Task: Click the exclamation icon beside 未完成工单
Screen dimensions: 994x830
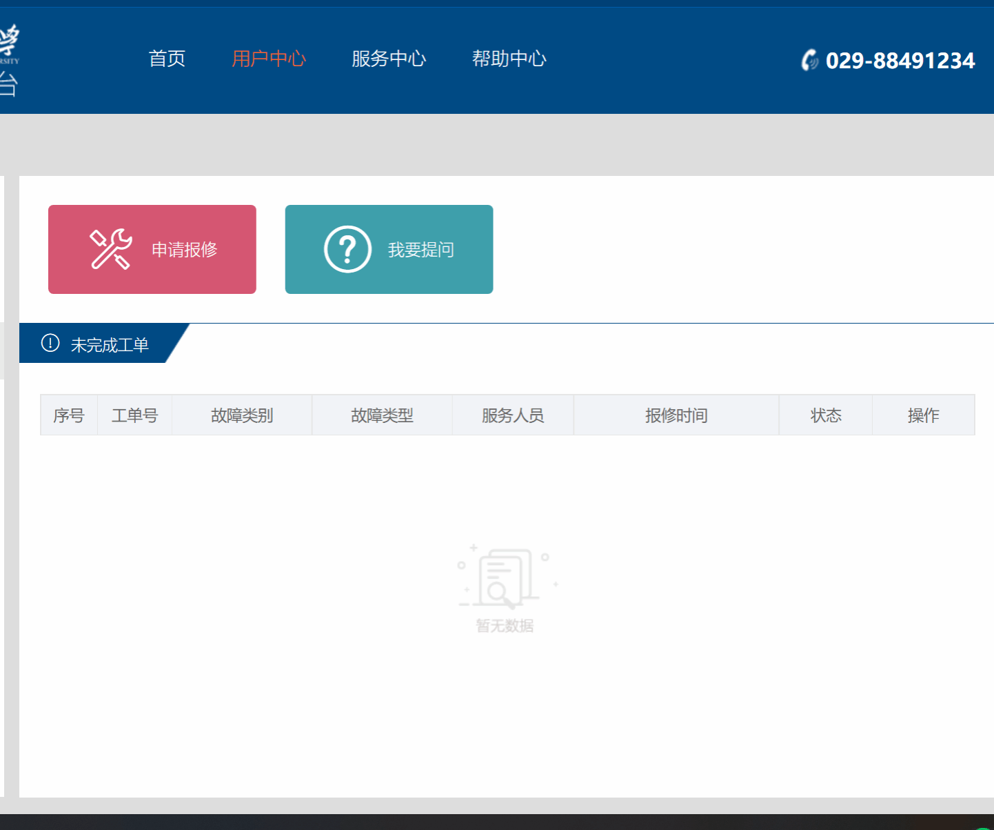Action: [x=50, y=343]
